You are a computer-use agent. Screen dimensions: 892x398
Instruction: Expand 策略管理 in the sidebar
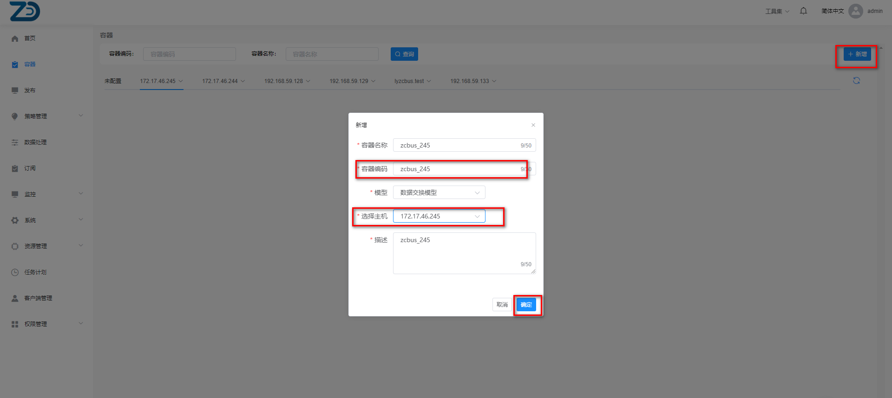[36, 116]
